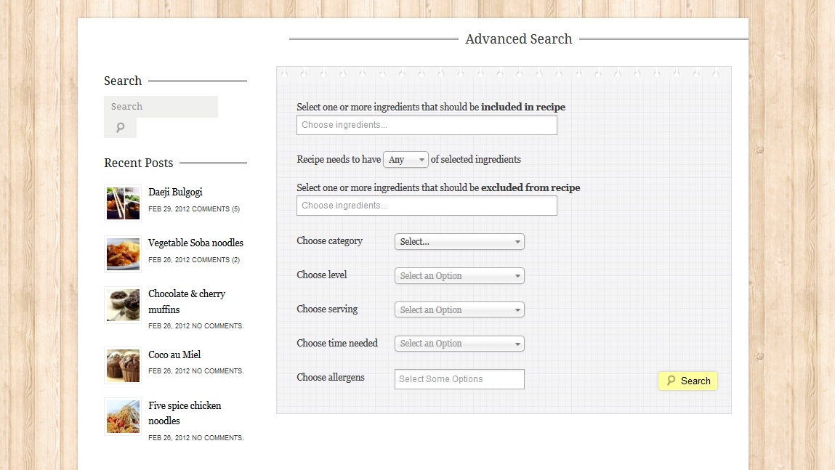Click the Coco au Miel thumbnail image
The height and width of the screenshot is (470, 835).
(123, 365)
